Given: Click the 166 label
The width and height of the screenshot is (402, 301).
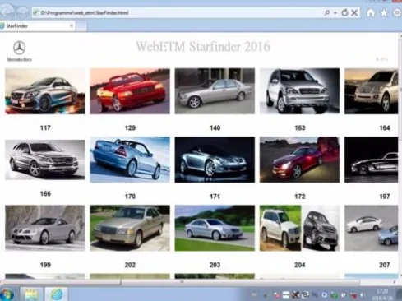Looking at the screenshot, I should tap(45, 194).
